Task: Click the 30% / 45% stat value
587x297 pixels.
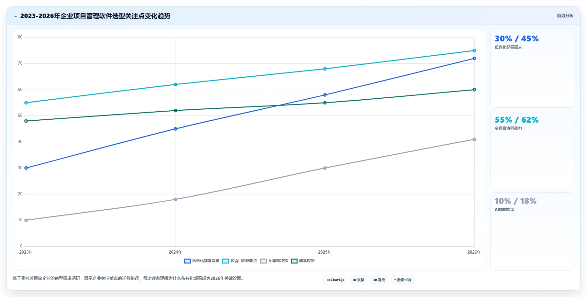Action: click(516, 39)
